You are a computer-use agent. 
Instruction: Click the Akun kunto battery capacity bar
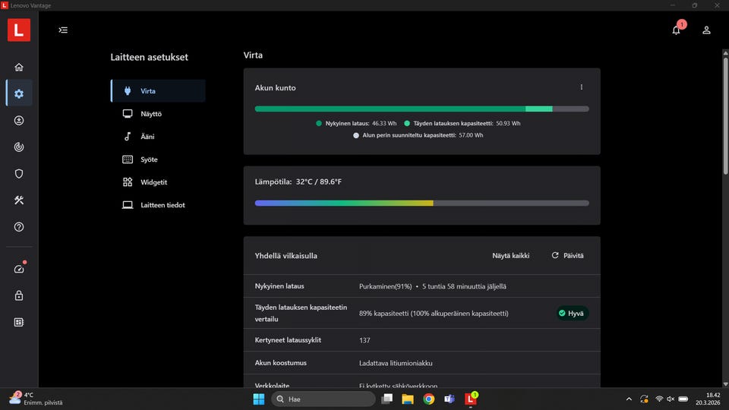point(421,109)
